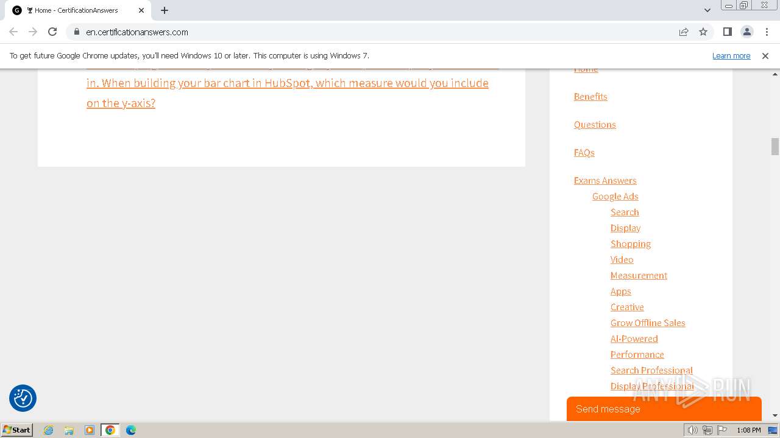Image resolution: width=780 pixels, height=438 pixels.
Task: Open the Search exam link
Action: [625, 212]
